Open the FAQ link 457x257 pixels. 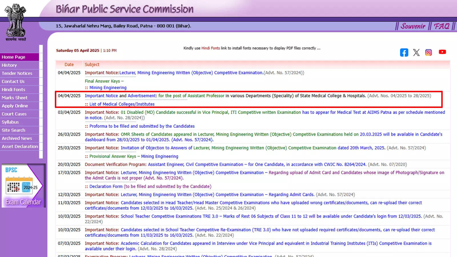pyautogui.click(x=442, y=26)
